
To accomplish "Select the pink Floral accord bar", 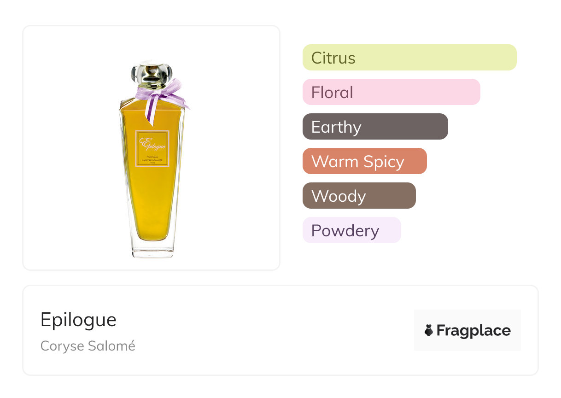I will [x=391, y=92].
